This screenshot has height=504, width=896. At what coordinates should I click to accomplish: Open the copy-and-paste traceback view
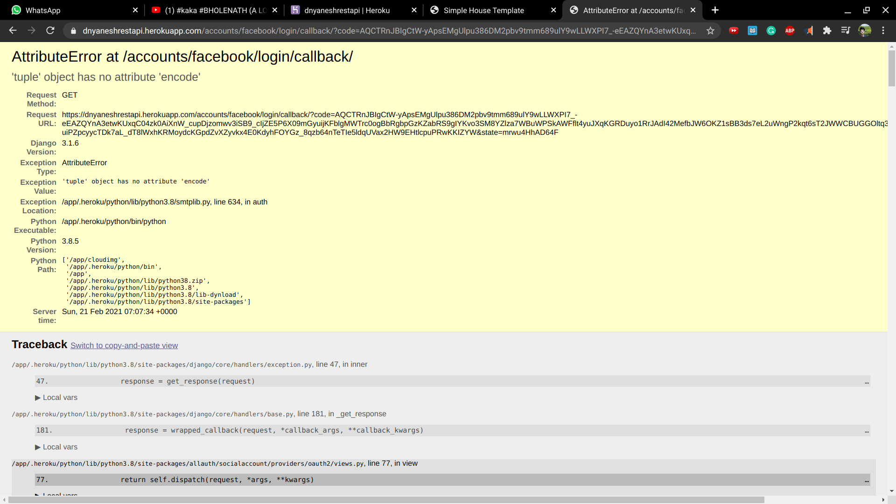point(124,345)
